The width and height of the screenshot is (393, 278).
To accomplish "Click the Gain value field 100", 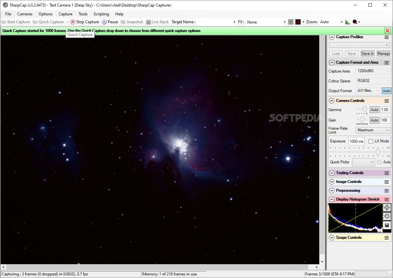I will tap(385, 120).
